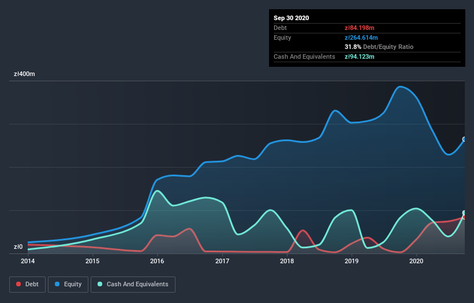
Task: Click the 2015 x-axis label
Action: 92,261
